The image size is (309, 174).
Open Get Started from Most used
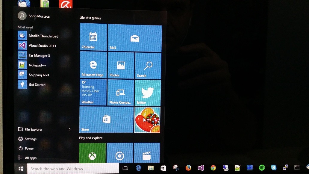tap(32, 84)
